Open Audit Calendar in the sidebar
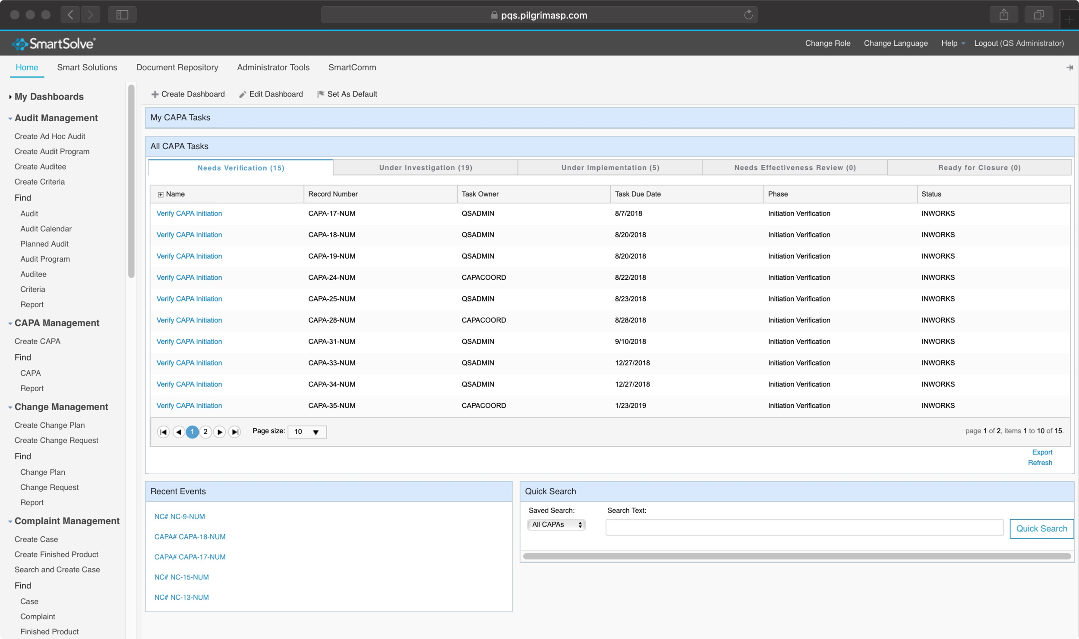 (46, 229)
